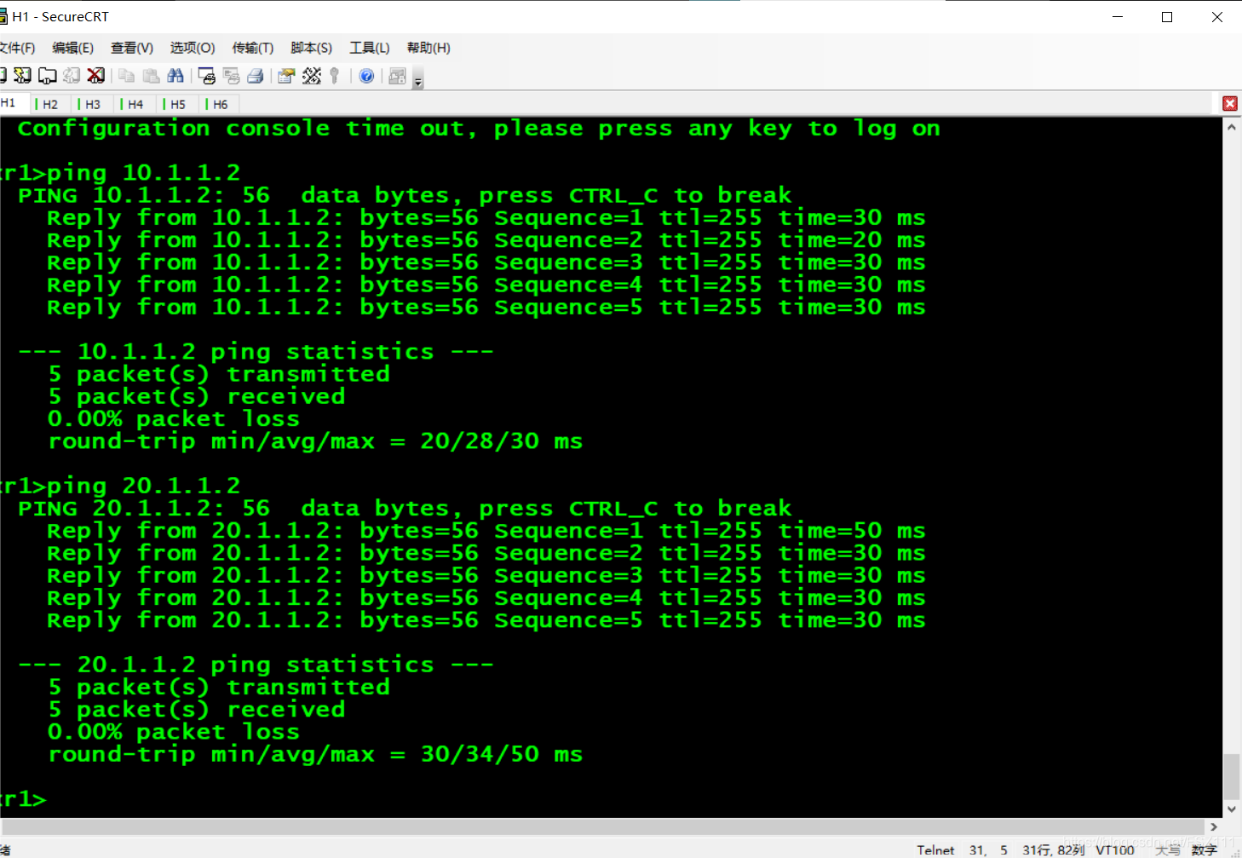Open the 工具(L) menu
The width and height of the screenshot is (1242, 858).
pyautogui.click(x=370, y=48)
